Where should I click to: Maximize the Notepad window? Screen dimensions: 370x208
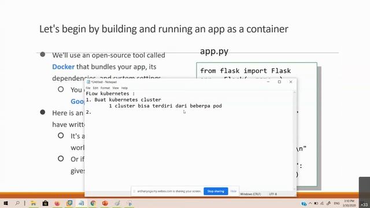(x=279, y=82)
